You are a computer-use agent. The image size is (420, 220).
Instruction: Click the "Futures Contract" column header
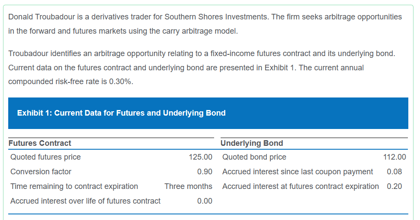point(40,143)
